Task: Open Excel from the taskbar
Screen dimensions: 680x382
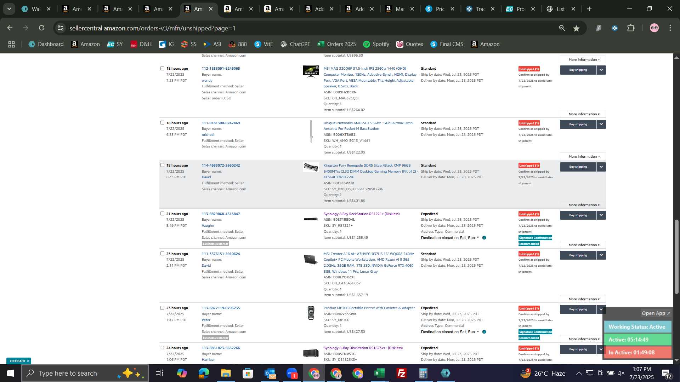Action: (x=379, y=373)
